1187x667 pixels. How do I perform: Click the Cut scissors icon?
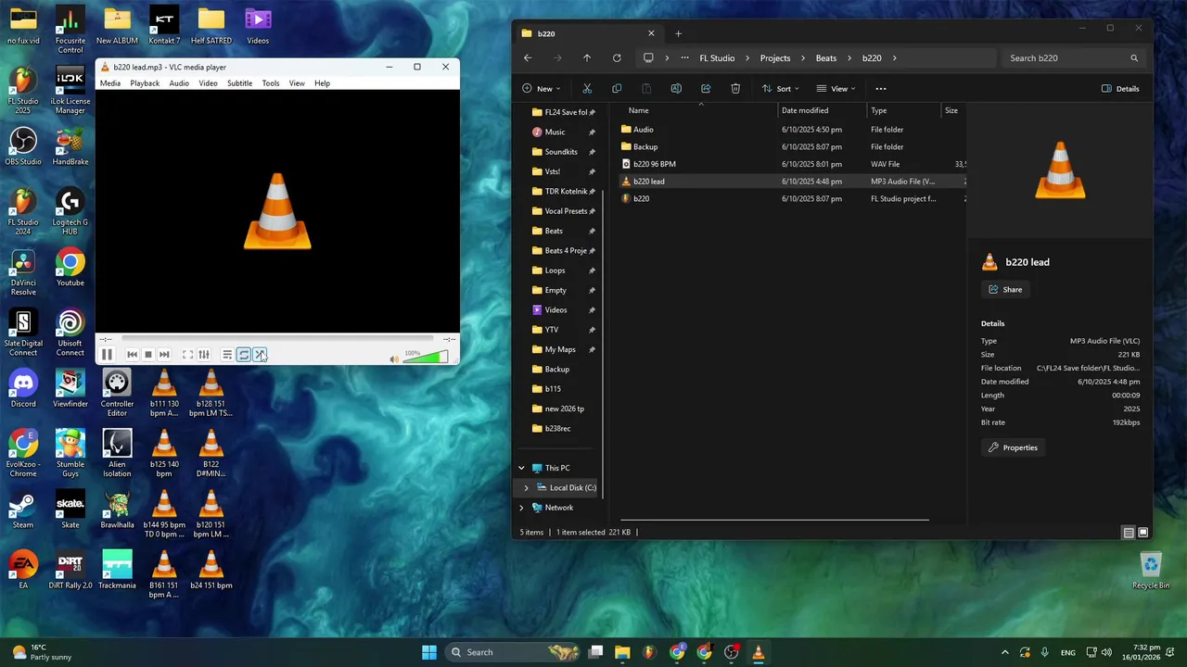(587, 89)
